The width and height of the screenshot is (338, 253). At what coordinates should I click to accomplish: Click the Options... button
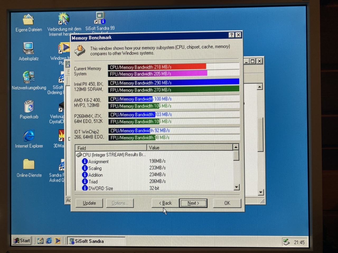tap(120, 203)
